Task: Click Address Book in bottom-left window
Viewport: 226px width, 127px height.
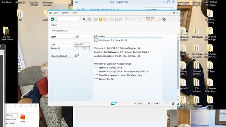Action: coord(11,119)
